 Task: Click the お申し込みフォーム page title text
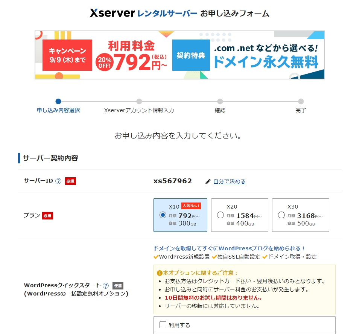[x=235, y=14]
